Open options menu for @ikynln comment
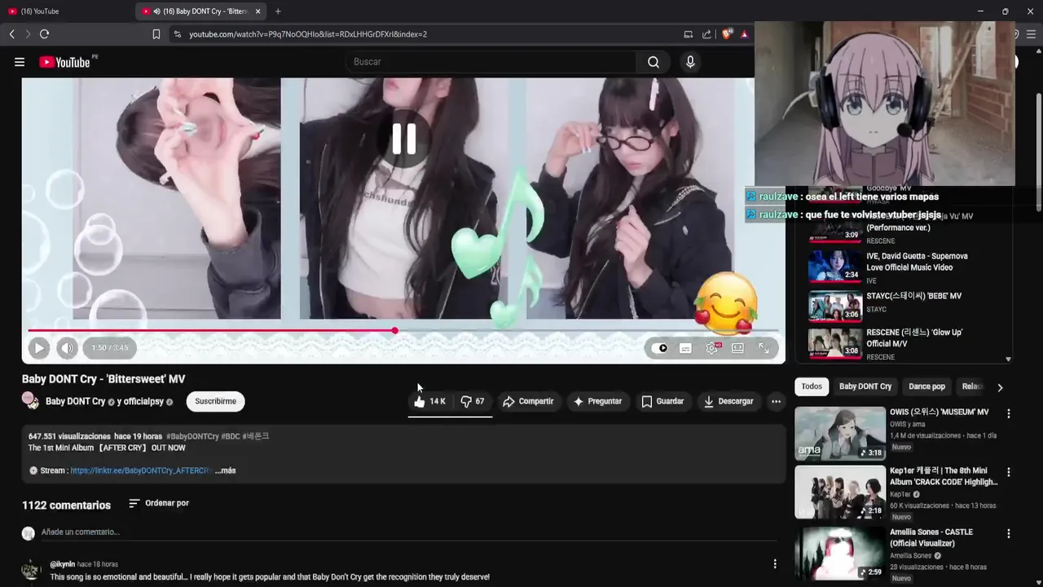The image size is (1043, 587). tap(774, 563)
